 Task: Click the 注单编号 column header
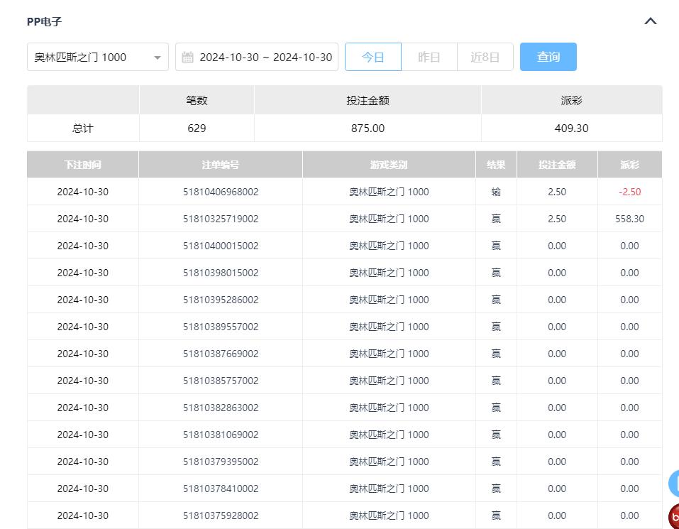220,165
